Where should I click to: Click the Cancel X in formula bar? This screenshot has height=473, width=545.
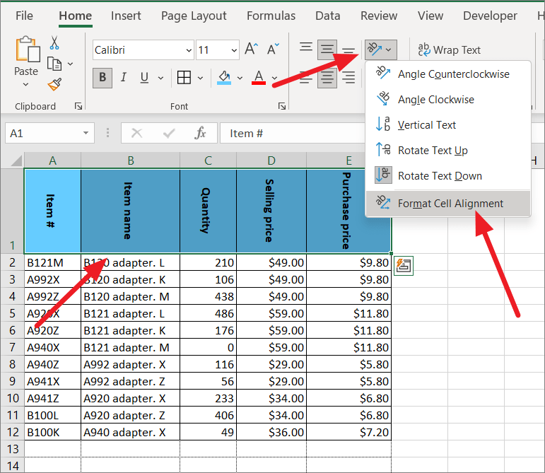(136, 133)
